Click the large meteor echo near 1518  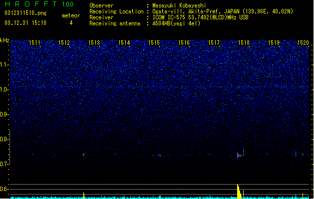[239, 155]
